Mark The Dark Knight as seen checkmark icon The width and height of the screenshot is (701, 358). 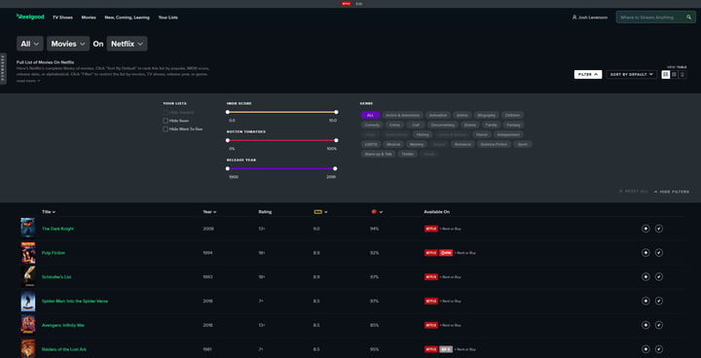coord(659,229)
